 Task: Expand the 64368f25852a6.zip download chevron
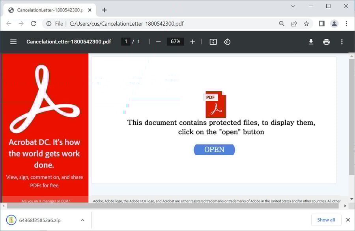click(x=82, y=220)
